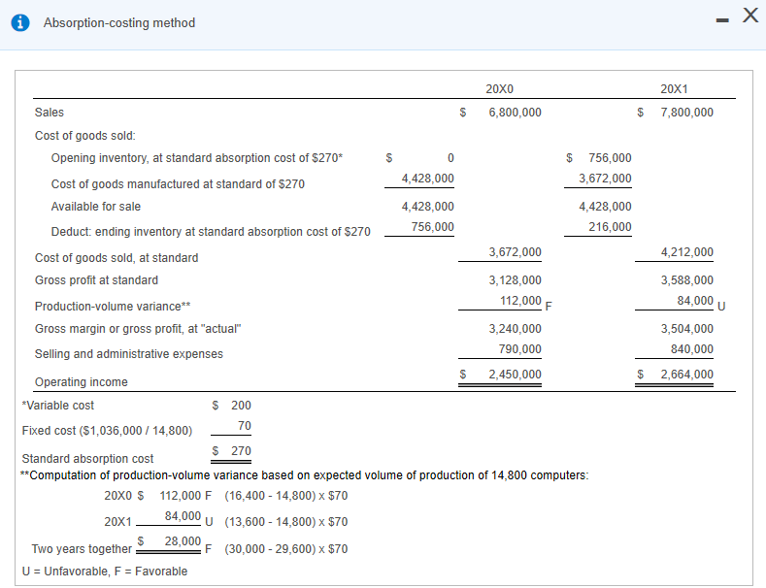The image size is (766, 588).
Task: Click the 'Deduct: ending inventory' label
Action: [211, 232]
